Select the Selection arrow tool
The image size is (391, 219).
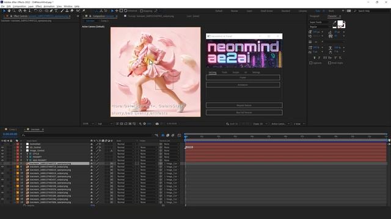[4, 11]
